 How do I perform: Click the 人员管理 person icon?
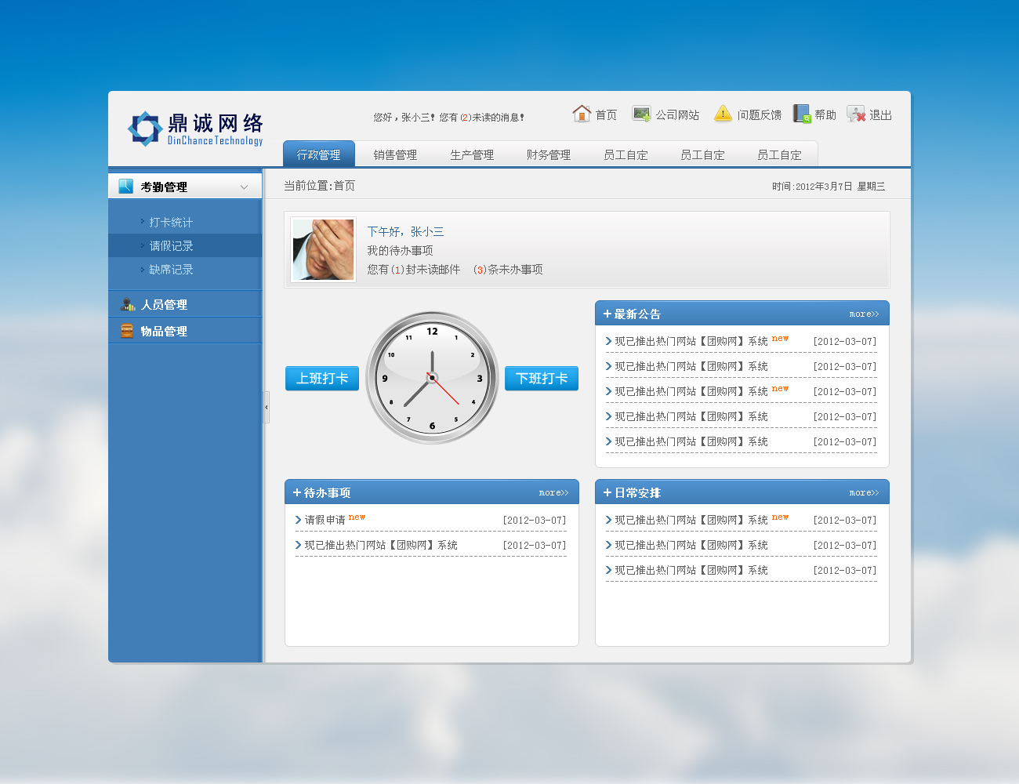tap(128, 303)
